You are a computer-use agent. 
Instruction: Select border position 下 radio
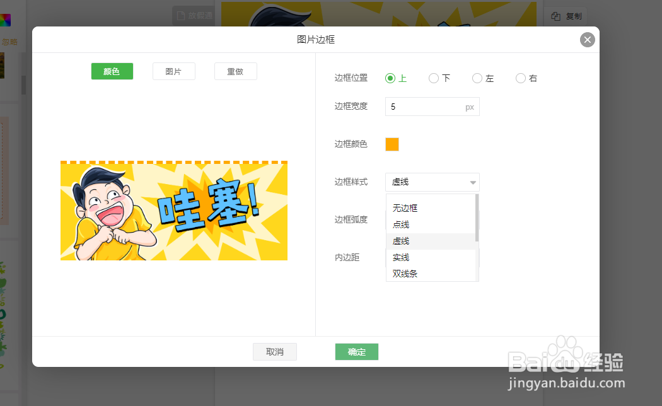(434, 78)
